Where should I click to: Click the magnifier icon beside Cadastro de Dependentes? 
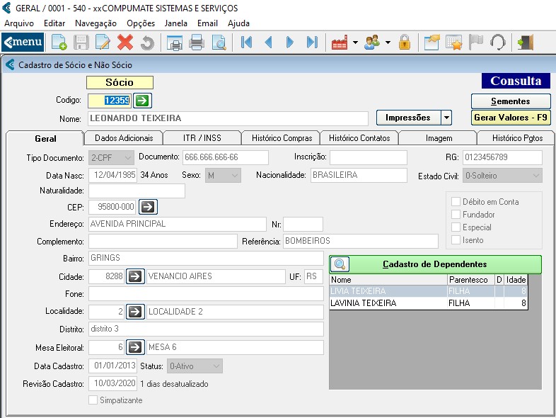click(x=339, y=264)
